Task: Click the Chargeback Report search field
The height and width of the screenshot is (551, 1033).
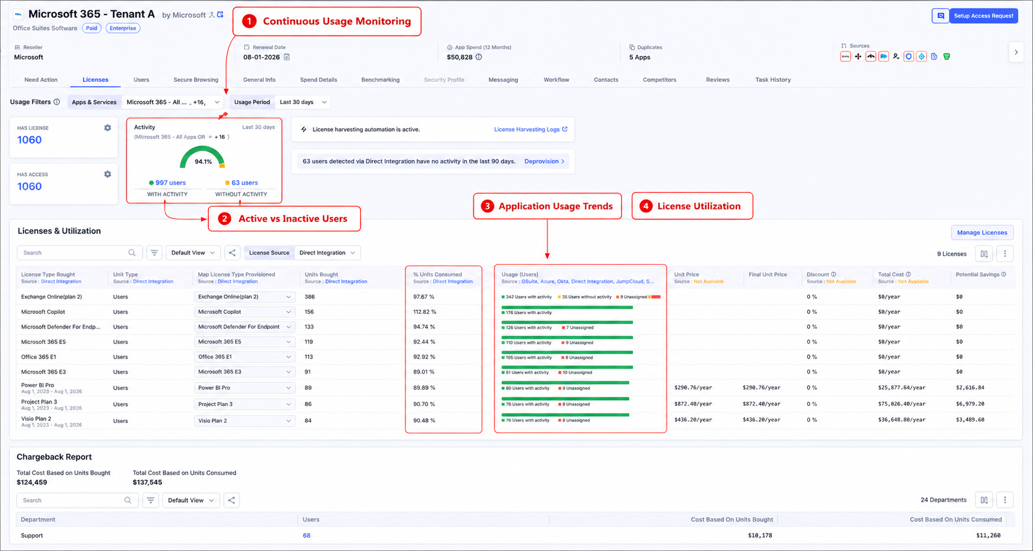Action: (x=77, y=500)
